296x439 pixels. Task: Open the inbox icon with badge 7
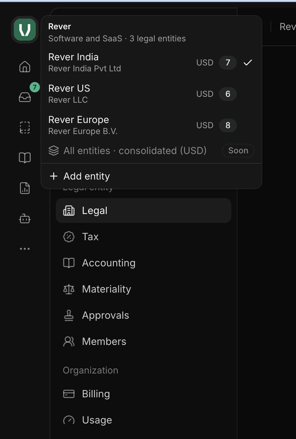click(x=25, y=97)
